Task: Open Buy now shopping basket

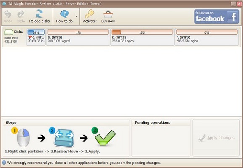Action: tap(108, 14)
